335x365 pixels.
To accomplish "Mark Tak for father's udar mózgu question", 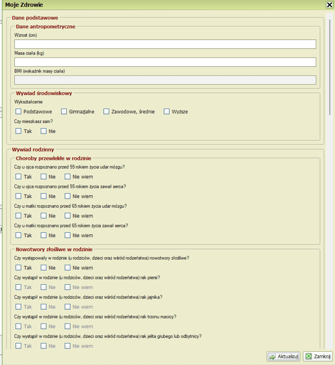I will 19,177.
